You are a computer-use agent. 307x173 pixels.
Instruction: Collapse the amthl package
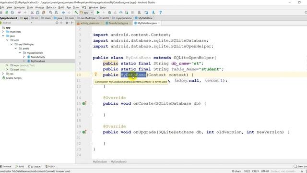16,49
